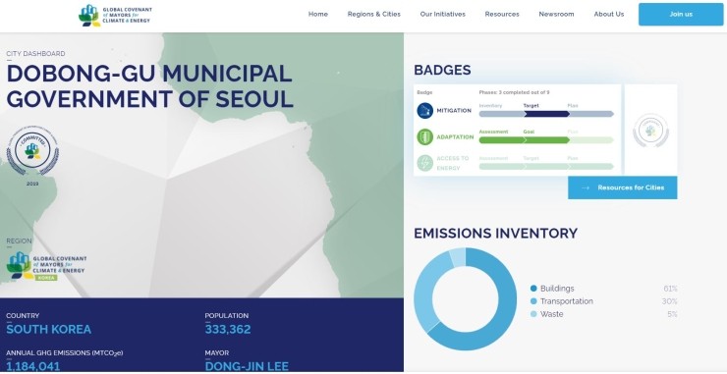Click the compliant badge seal beside progress bars

pos(650,131)
